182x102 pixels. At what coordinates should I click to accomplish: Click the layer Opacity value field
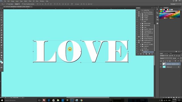click(178, 58)
